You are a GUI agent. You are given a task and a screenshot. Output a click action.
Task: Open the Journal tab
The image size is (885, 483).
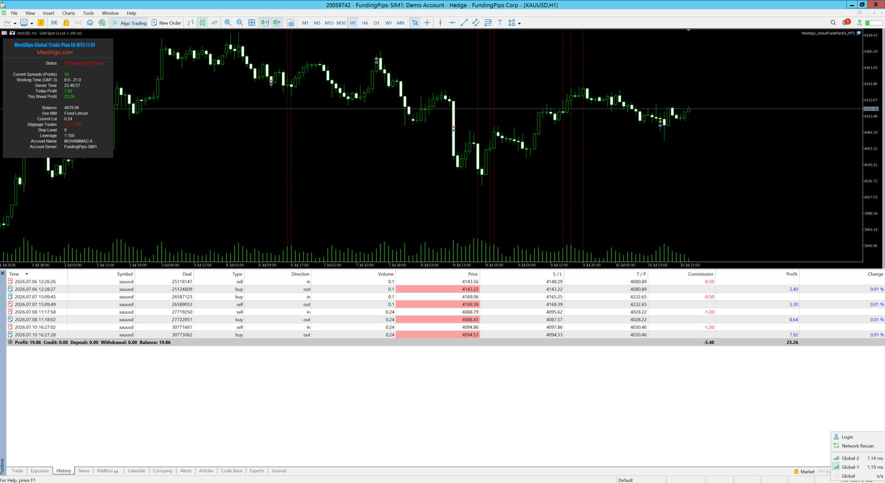tap(279, 471)
